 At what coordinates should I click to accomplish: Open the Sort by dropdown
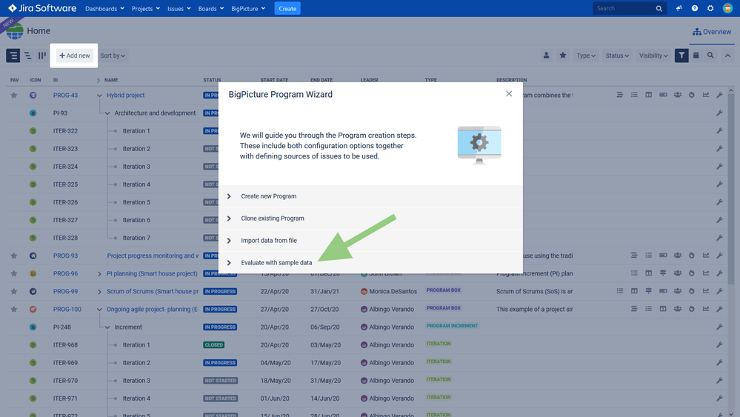[113, 56]
